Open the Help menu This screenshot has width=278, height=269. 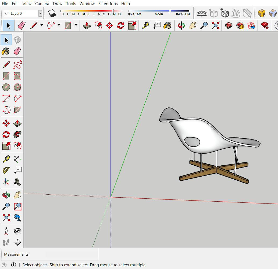pyautogui.click(x=126, y=3)
